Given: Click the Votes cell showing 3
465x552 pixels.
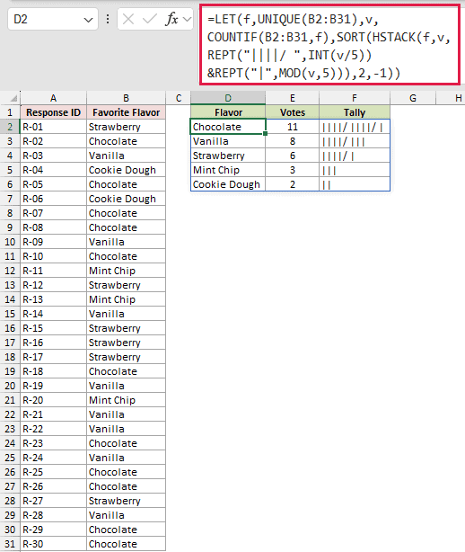Looking at the screenshot, I should 293,170.
